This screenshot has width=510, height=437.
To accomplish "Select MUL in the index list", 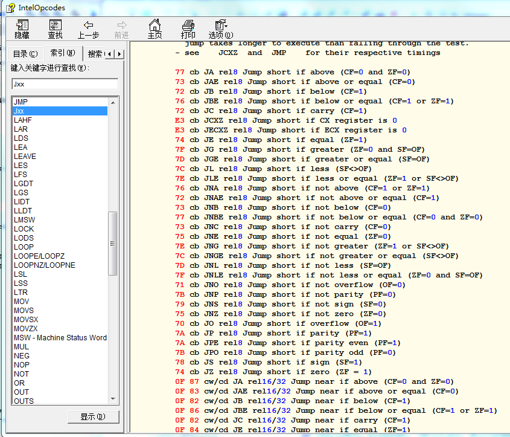I will pos(60,347).
